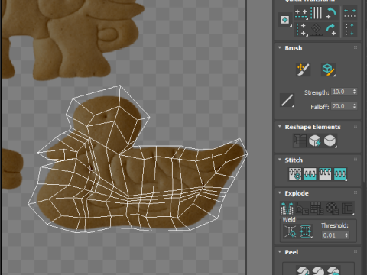
Task: Click the Space Vertically icon
Action: pos(349,30)
